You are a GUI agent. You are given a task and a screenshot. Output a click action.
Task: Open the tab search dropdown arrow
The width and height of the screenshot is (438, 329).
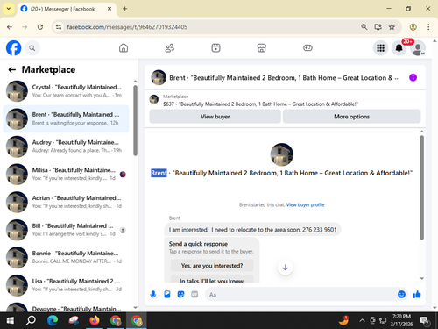[9, 9]
